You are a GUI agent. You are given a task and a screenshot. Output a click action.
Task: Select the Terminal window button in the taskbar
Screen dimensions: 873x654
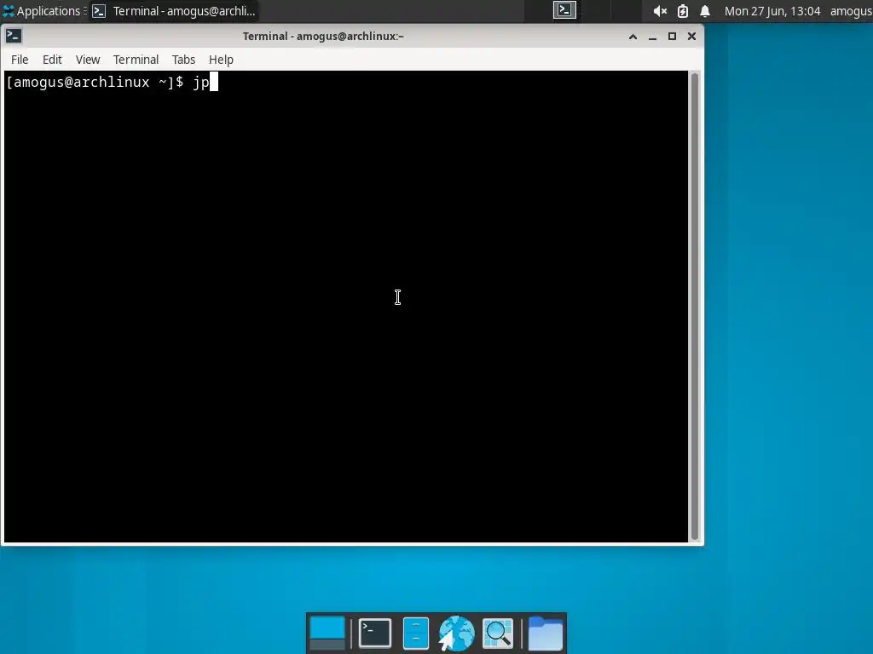click(x=174, y=11)
